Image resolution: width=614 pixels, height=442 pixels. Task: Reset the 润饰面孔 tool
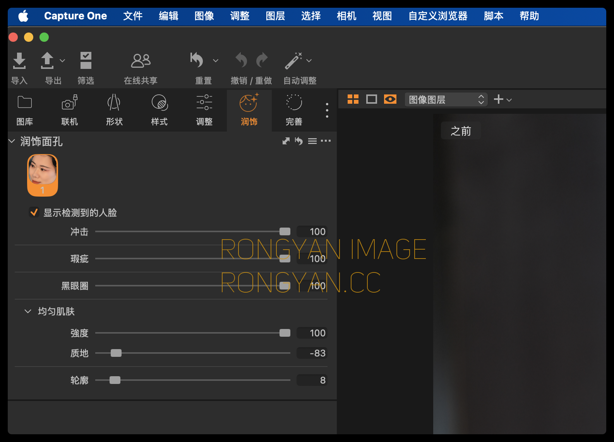(x=298, y=141)
